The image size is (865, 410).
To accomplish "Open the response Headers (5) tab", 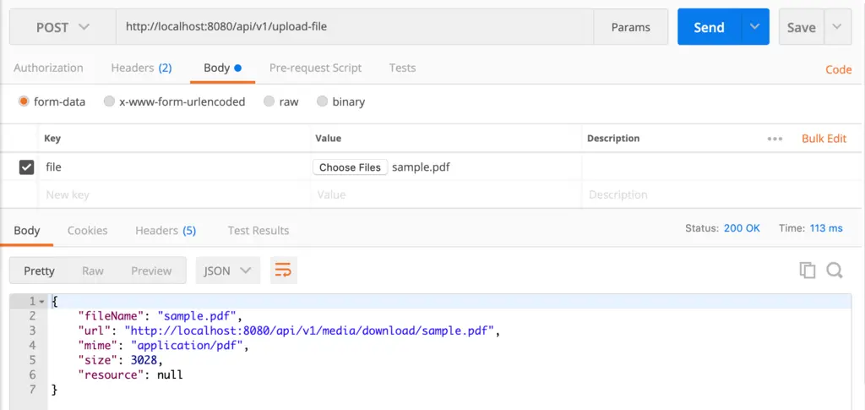I will 166,230.
